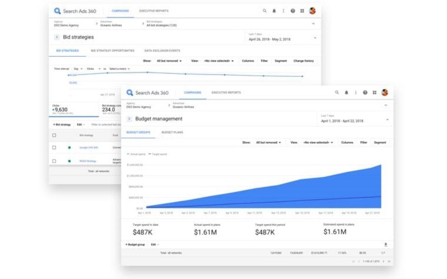This screenshot has height=279, width=447.
Task: Open notifications bell in the Bid strategies window
Action: (274, 11)
